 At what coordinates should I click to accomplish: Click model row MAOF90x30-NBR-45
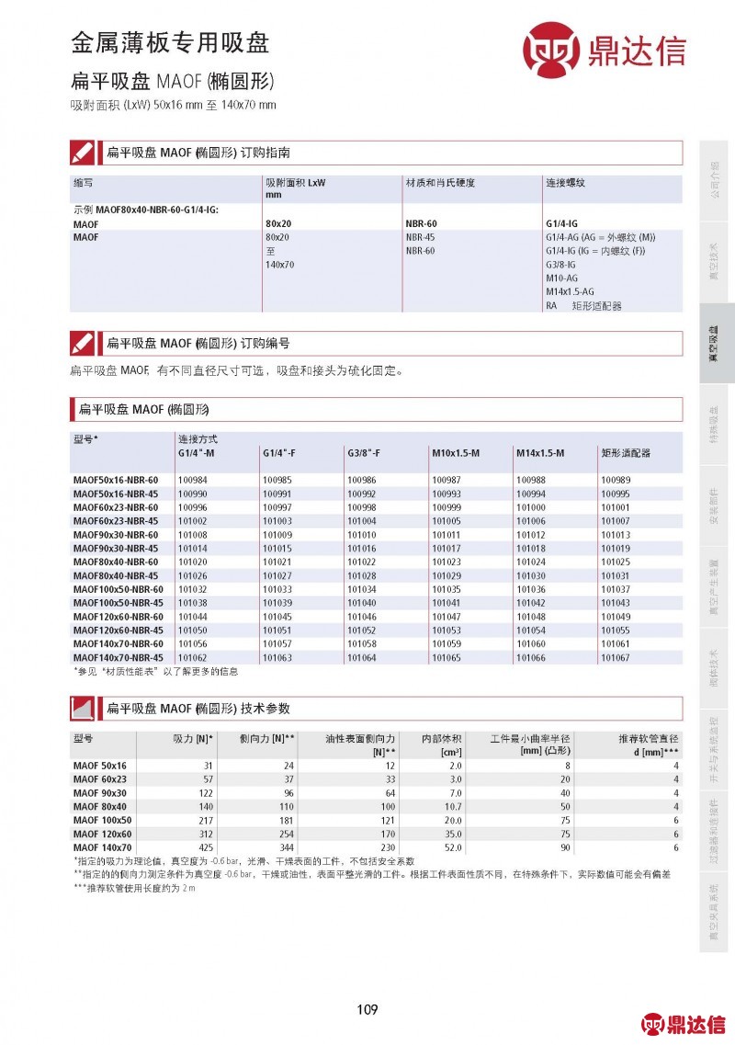coord(376,549)
